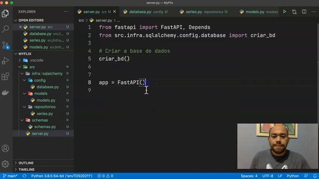Collapse the models folder
The image size is (319, 179).
click(x=41, y=93)
